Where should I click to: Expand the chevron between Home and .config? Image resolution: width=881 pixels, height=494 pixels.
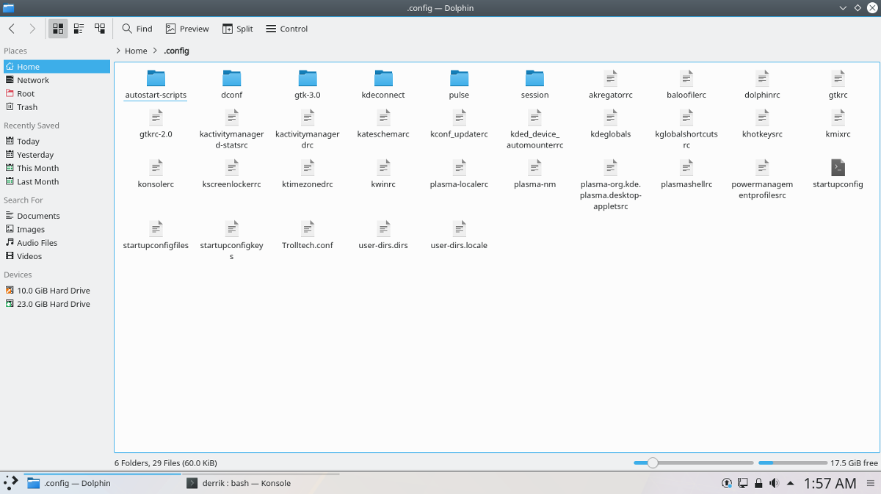point(155,51)
